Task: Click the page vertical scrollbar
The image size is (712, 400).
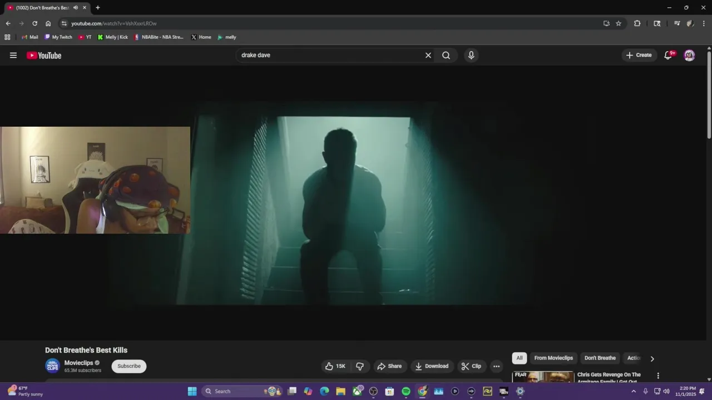Action: click(x=709, y=94)
